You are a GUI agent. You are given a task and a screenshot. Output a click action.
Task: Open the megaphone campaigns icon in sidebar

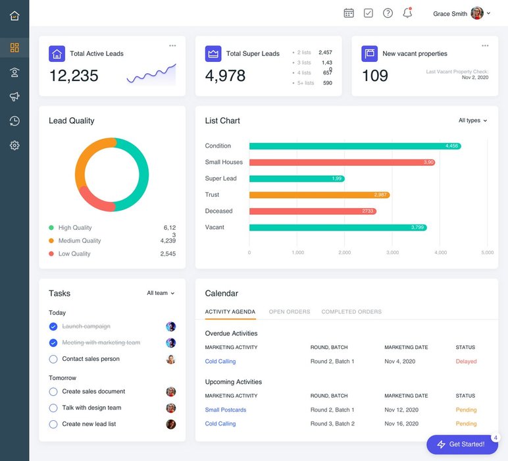pos(14,97)
